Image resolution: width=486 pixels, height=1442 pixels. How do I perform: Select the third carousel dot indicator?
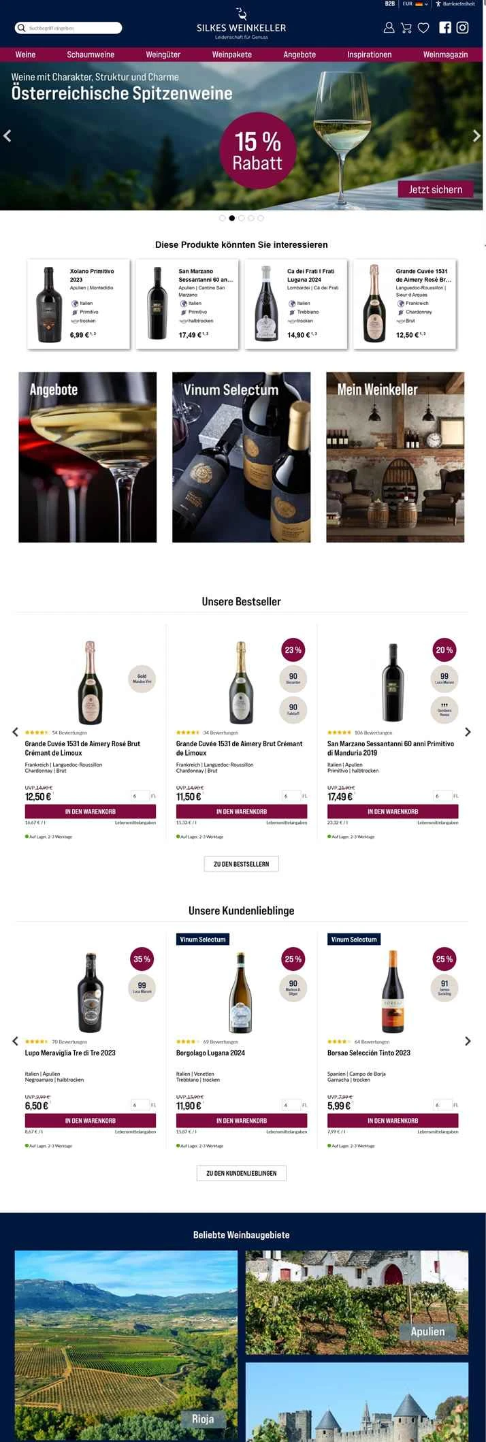(x=242, y=219)
